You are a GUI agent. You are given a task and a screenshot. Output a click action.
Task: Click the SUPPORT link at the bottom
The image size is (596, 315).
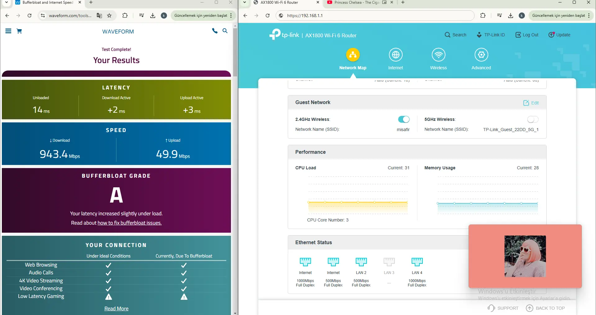coord(503,308)
